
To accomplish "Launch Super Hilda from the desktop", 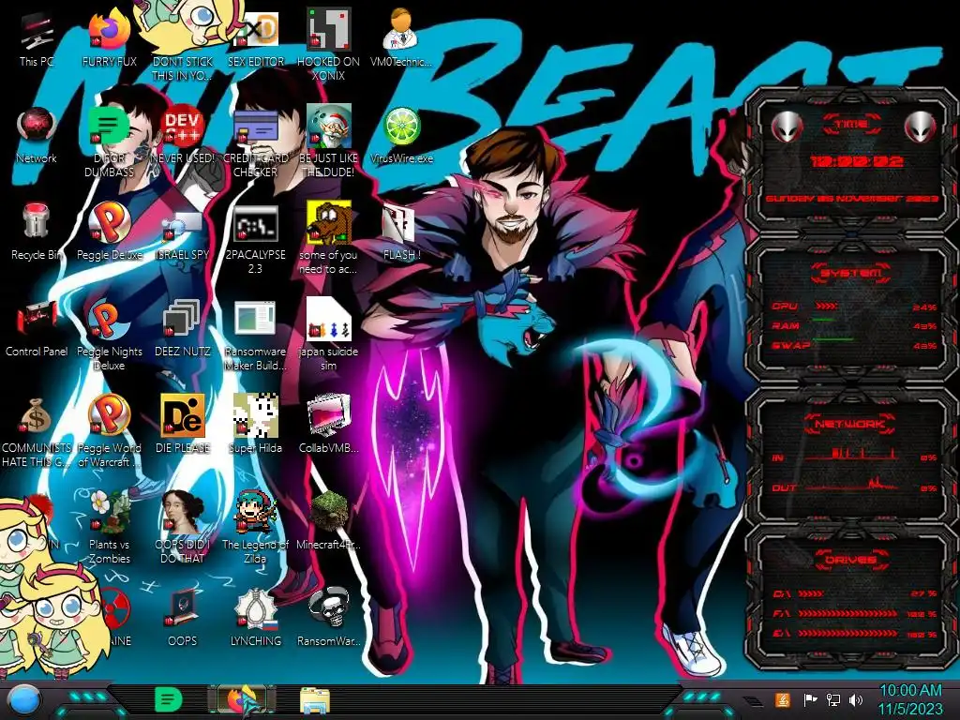I will 256,425.
